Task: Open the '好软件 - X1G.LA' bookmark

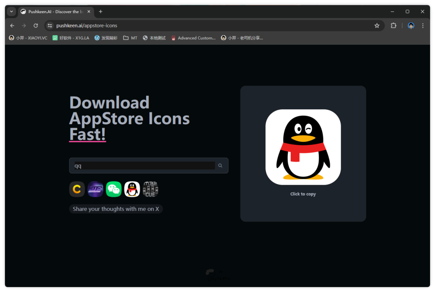Action: [71, 38]
